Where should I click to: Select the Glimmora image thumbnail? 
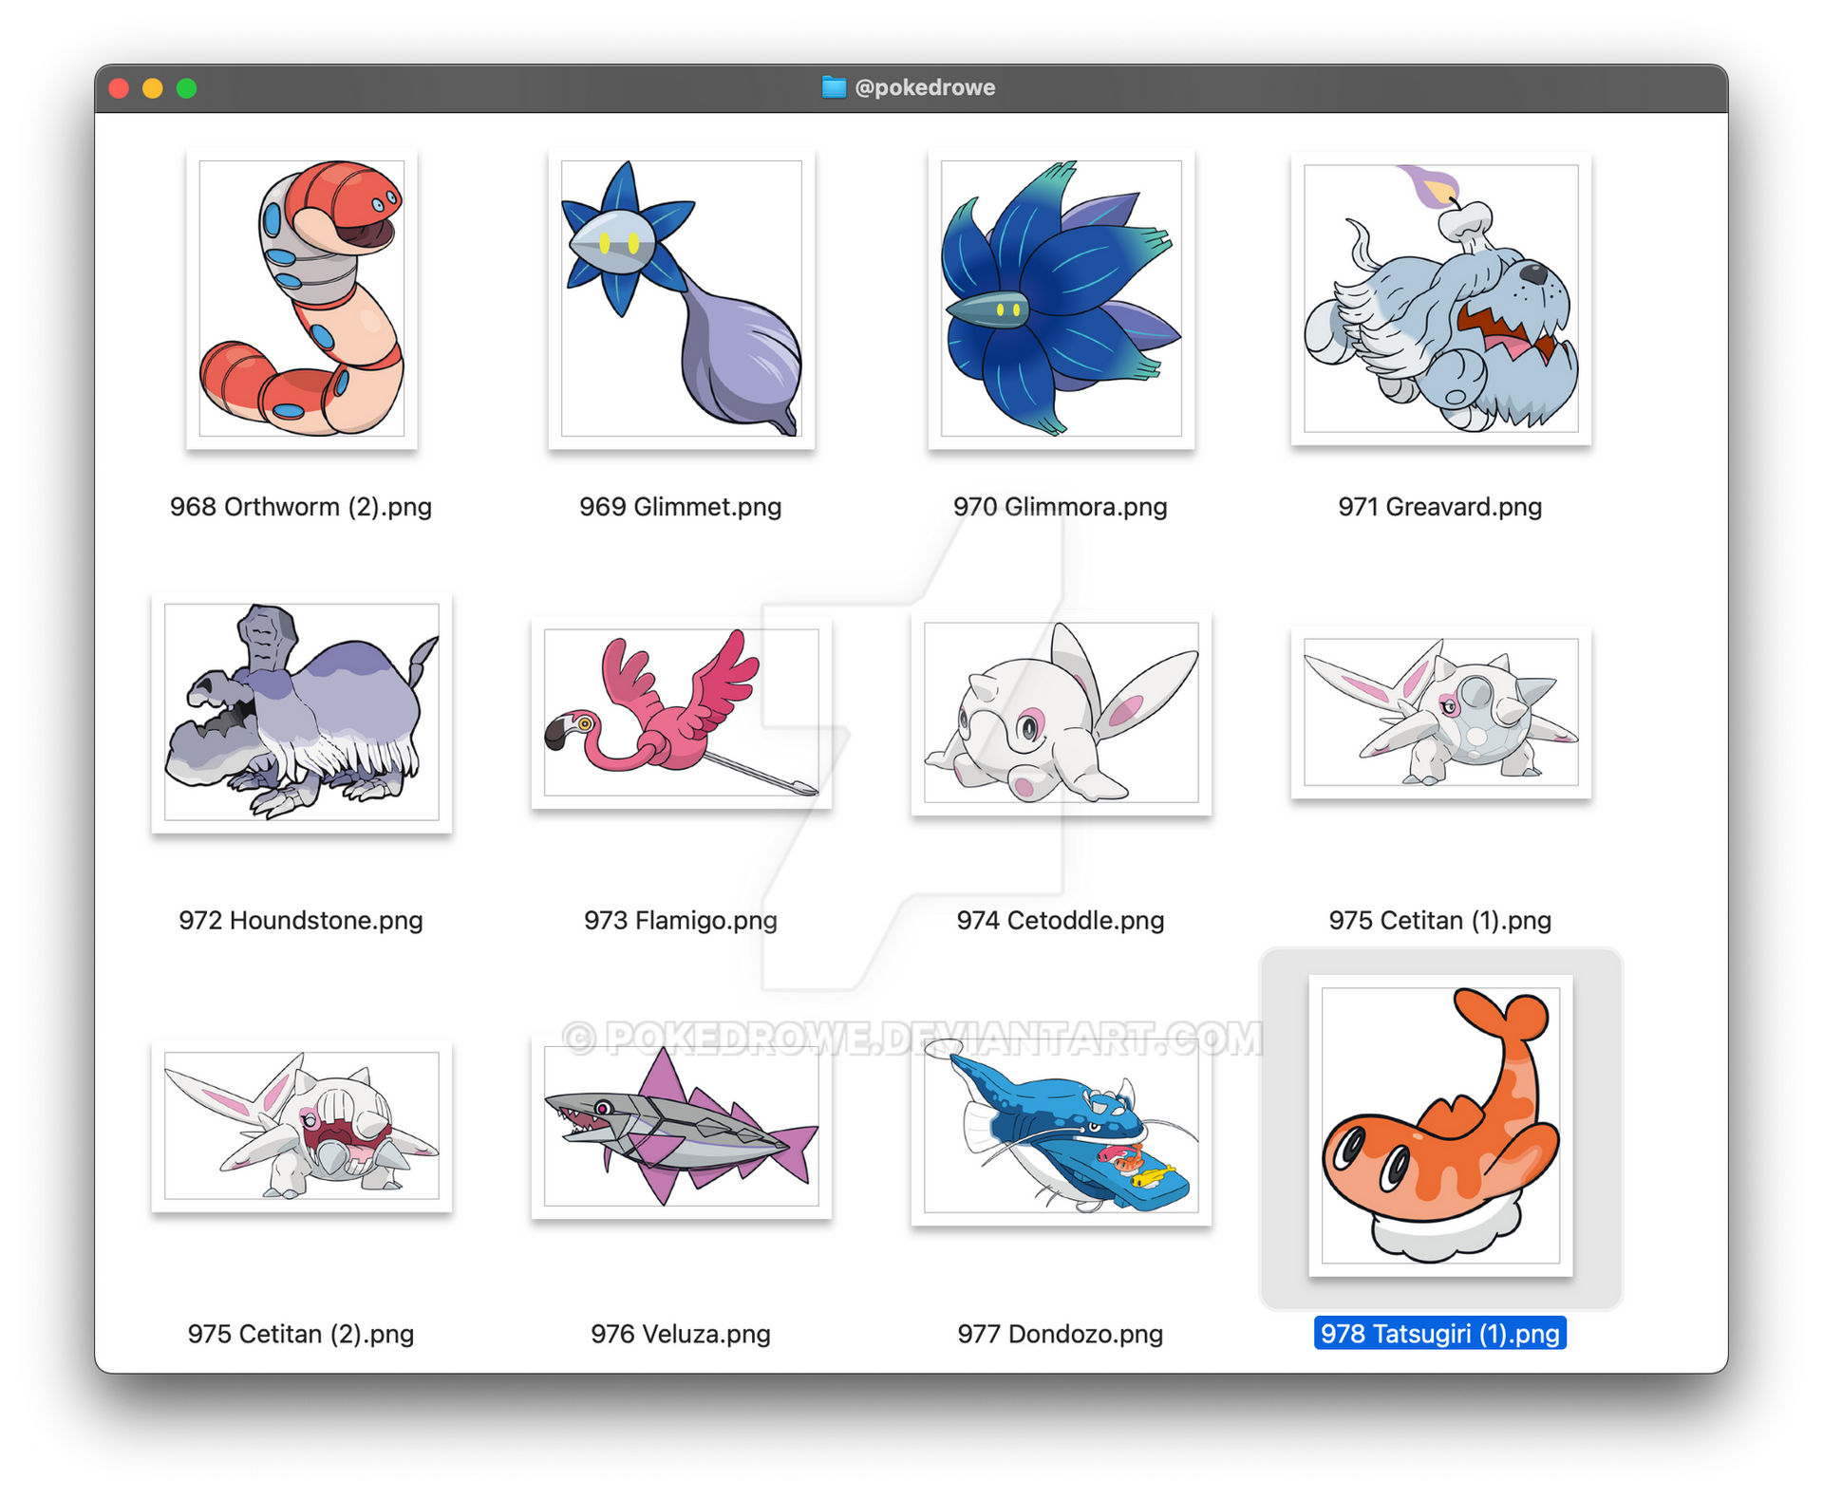click(x=1061, y=298)
